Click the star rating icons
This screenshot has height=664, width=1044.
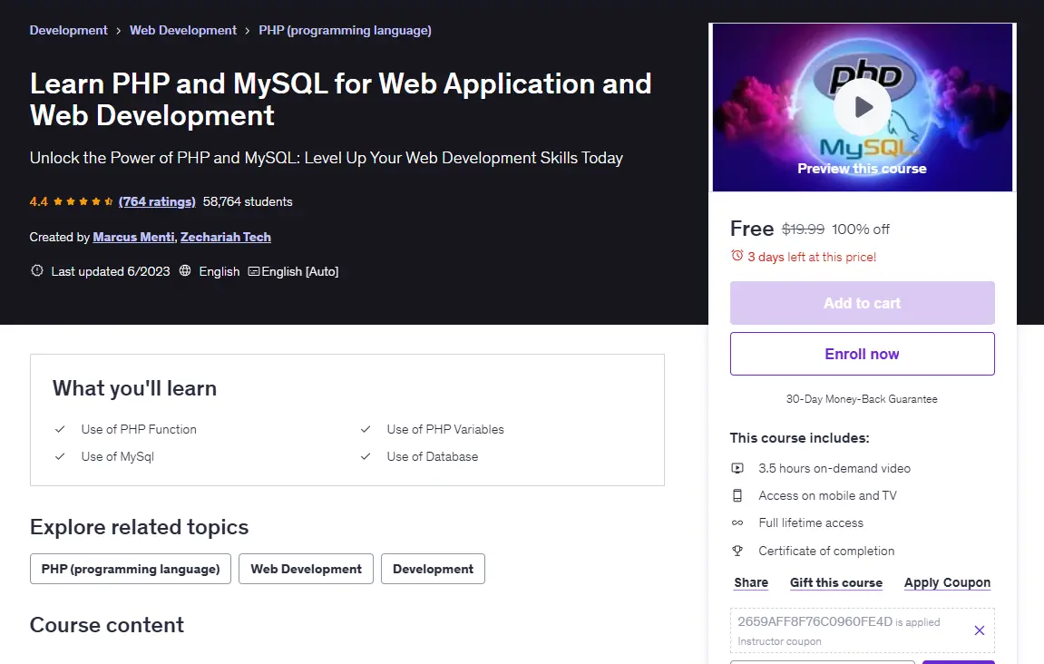pyautogui.click(x=83, y=201)
